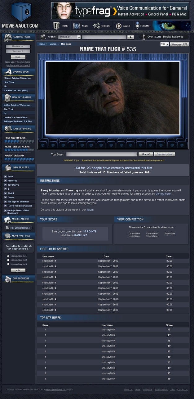Open the Mail me my password link

[18, 66]
